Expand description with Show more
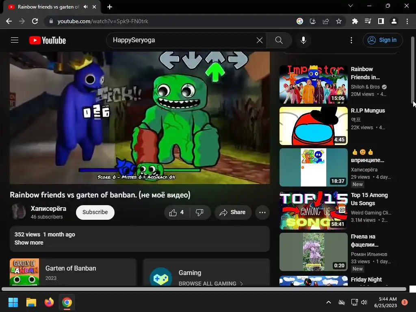 click(29, 243)
